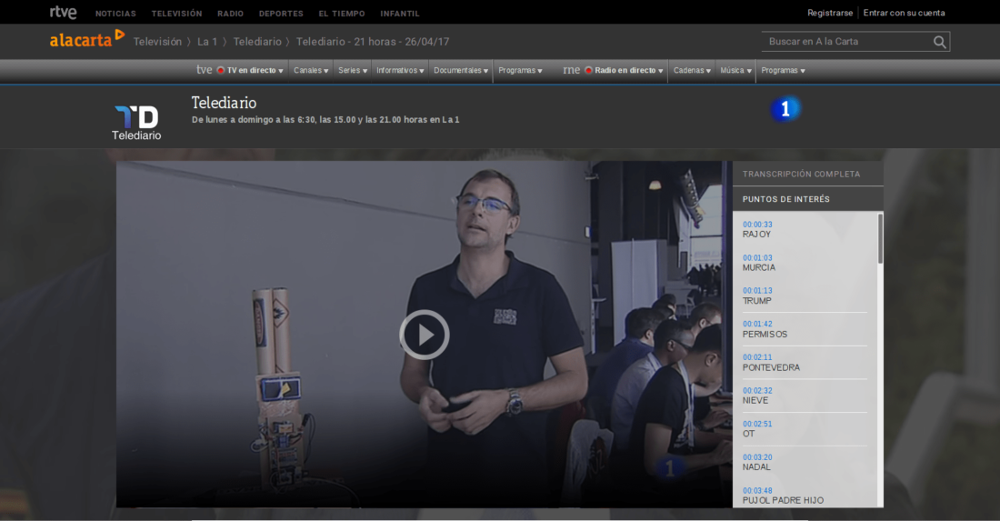
Task: Expand the Canales dropdown menu
Action: point(311,70)
